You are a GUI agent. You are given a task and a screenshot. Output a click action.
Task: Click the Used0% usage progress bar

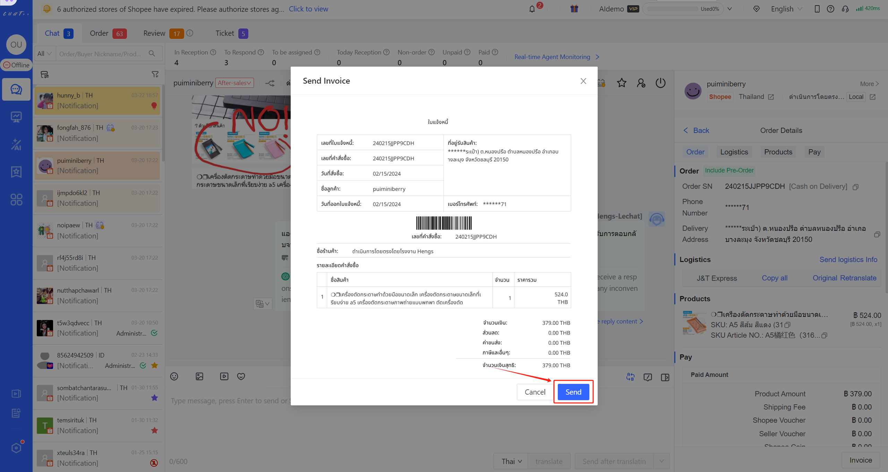(x=673, y=9)
